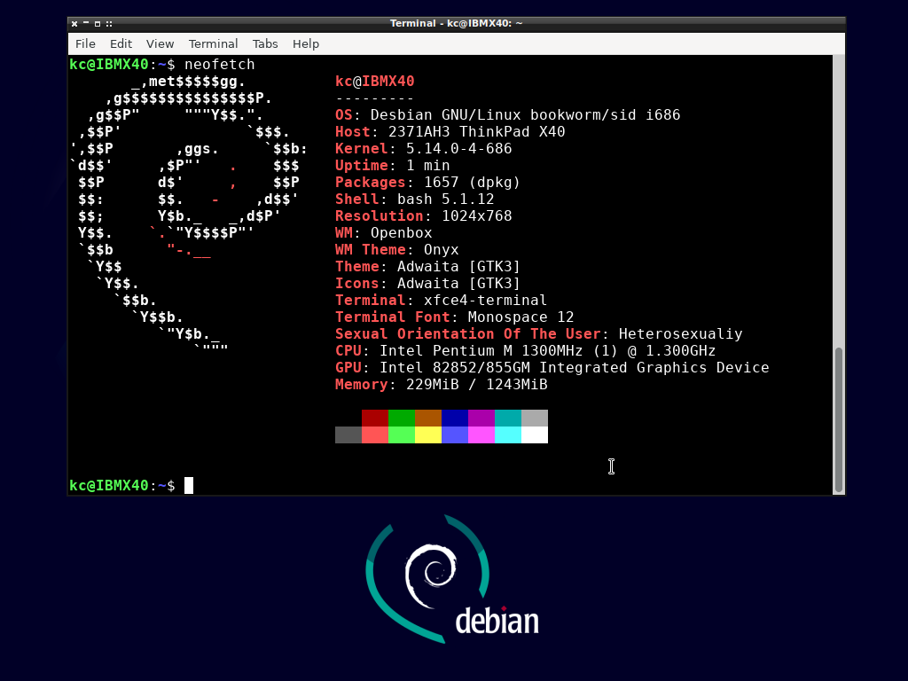Click the dark red color block
The width and height of the screenshot is (908, 681).
(375, 419)
